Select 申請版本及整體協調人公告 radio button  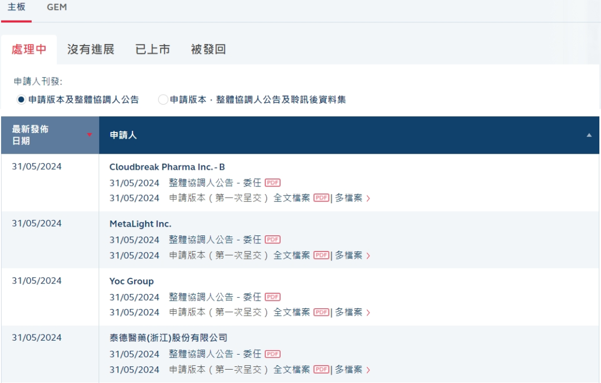coord(21,100)
